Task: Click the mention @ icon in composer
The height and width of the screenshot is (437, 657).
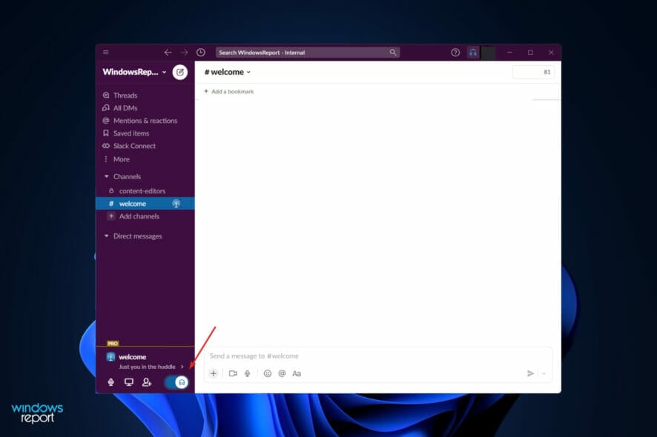Action: pyautogui.click(x=282, y=373)
